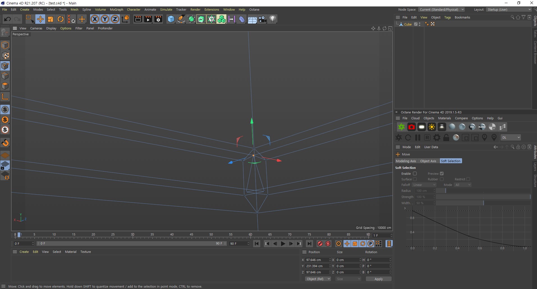The height and width of the screenshot is (289, 537).
Task: Open the Object (Rel) coordinate dropdown
Action: (318, 279)
